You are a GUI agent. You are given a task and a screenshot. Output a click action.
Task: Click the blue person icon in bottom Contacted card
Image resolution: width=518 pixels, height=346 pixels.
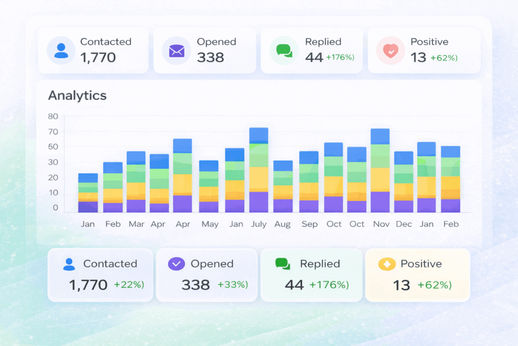[69, 264]
